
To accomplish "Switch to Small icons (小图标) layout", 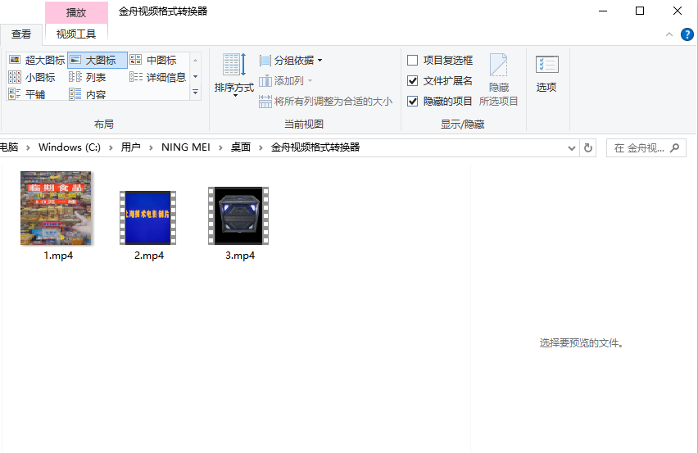I will pyautogui.click(x=32, y=78).
